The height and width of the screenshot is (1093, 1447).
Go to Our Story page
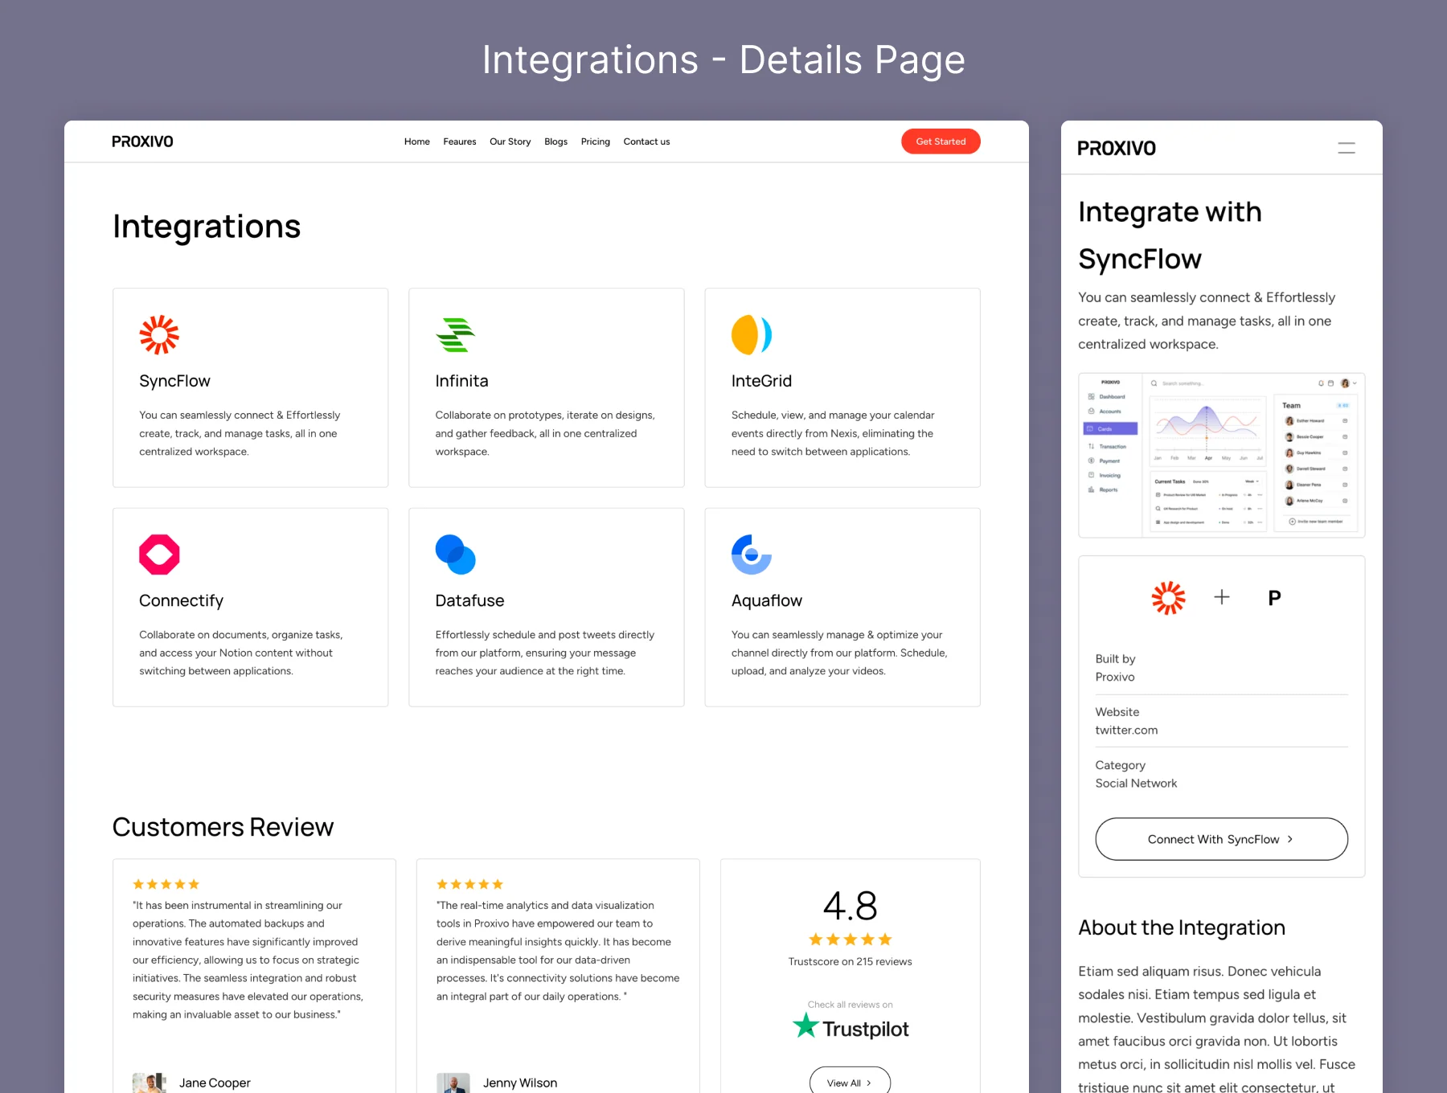click(510, 141)
